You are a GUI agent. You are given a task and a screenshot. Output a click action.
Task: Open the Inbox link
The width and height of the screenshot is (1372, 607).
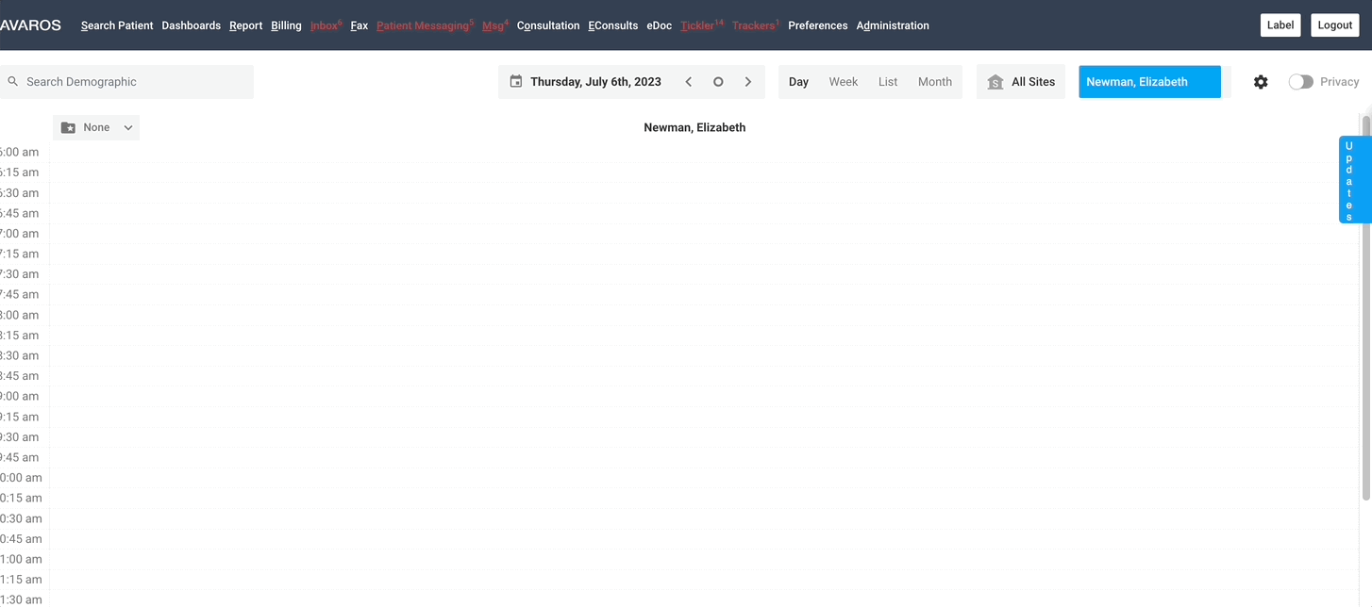pyautogui.click(x=326, y=25)
